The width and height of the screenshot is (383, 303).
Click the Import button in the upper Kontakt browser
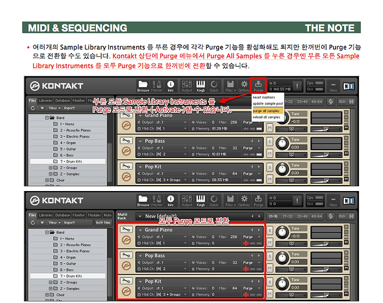(x=69, y=108)
